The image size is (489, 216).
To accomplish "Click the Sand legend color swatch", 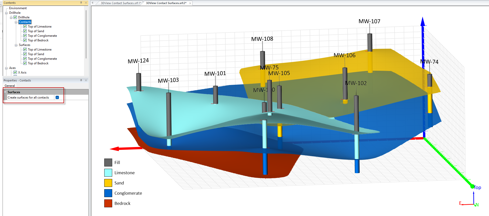I will click(108, 183).
